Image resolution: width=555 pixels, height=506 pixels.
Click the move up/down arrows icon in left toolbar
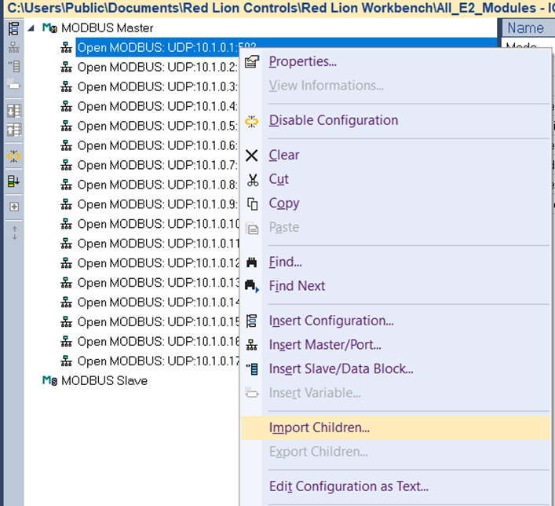14,233
